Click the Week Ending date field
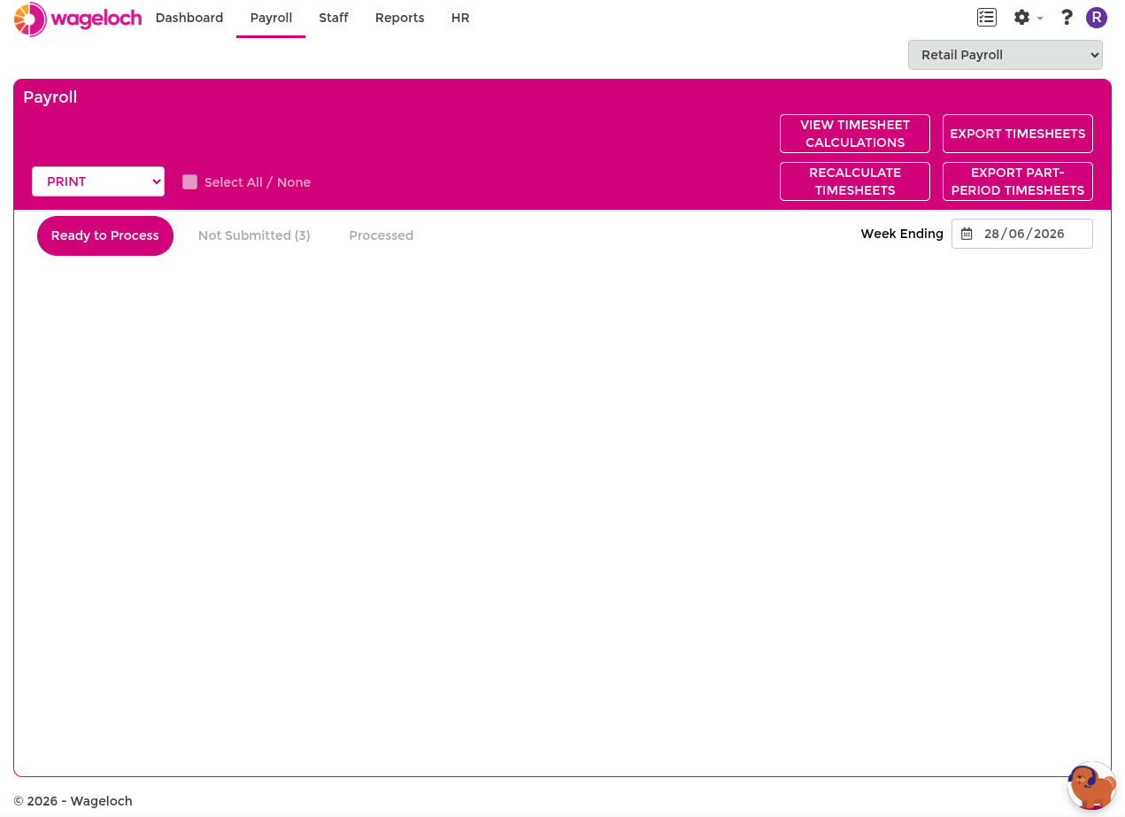 tap(1022, 234)
